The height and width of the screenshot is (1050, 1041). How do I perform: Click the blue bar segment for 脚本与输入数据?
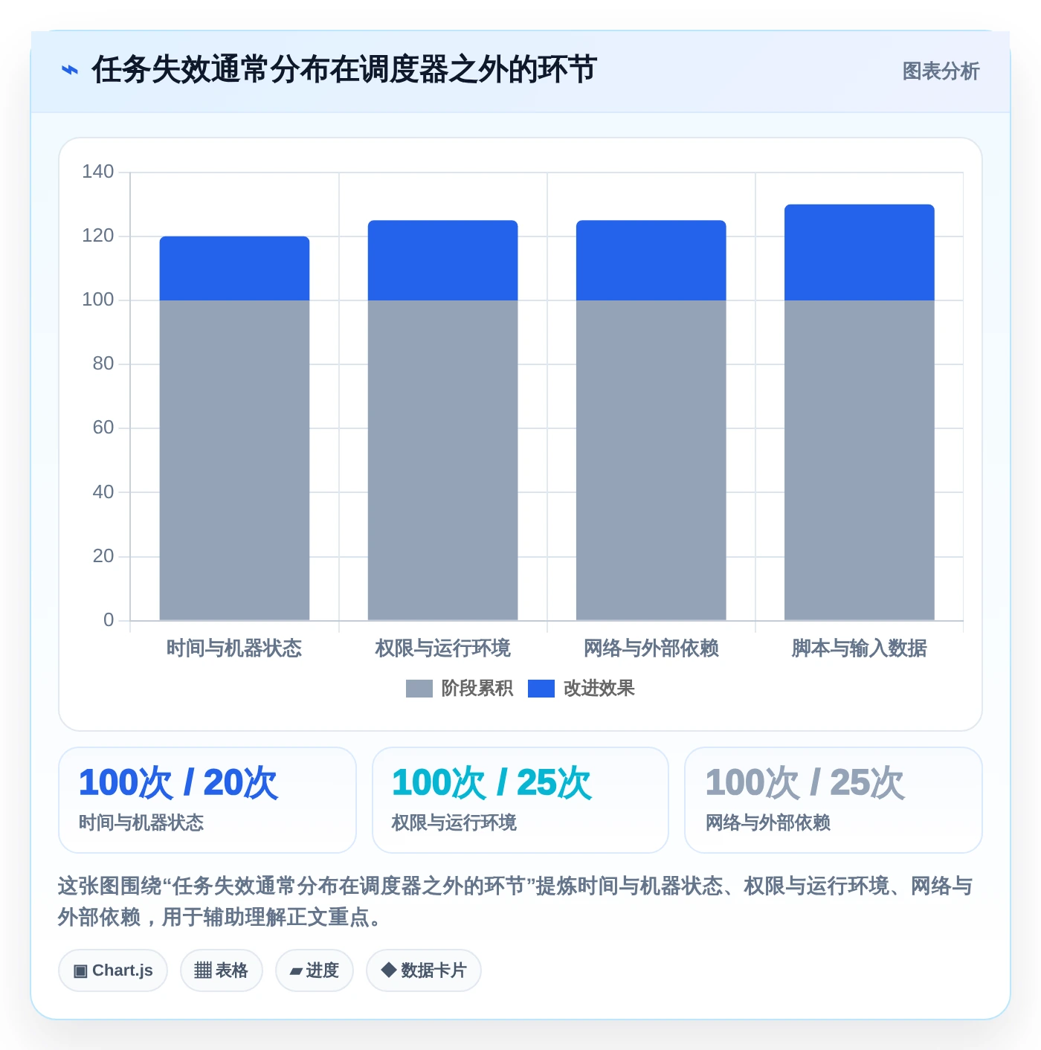(859, 253)
